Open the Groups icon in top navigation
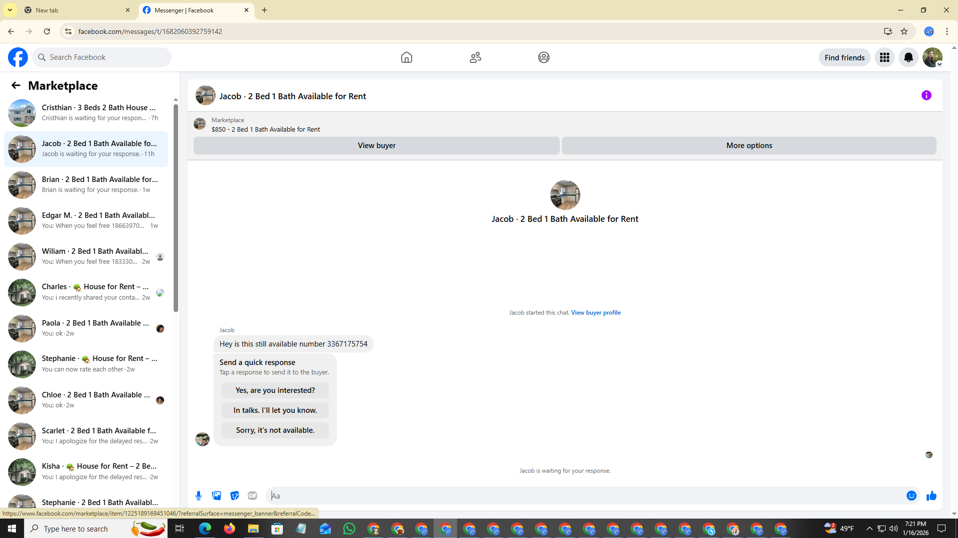 544,57
